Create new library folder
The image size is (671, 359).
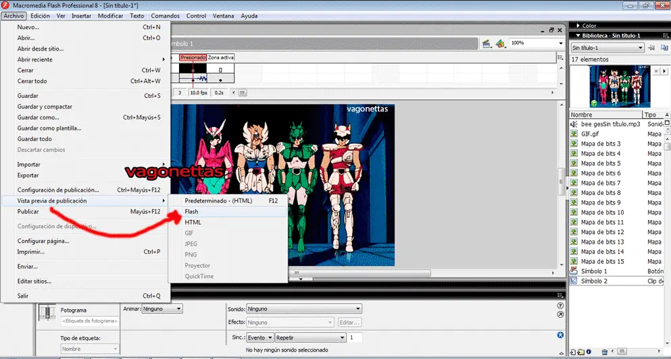click(580, 352)
